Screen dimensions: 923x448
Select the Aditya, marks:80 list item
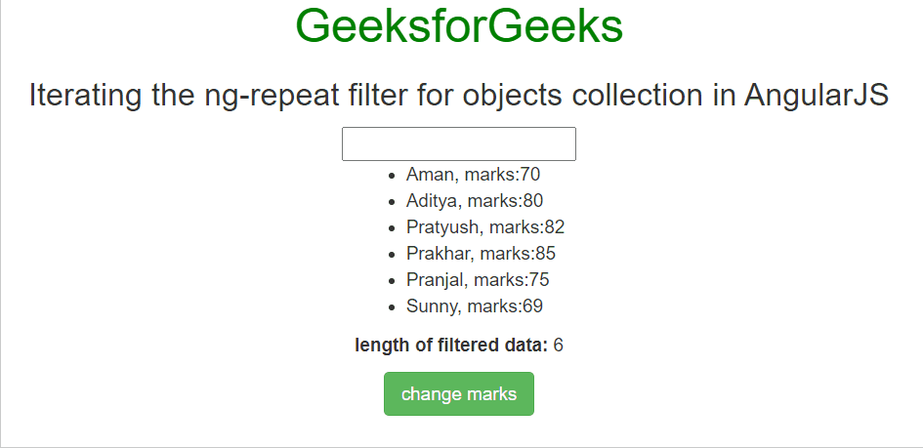pos(475,201)
